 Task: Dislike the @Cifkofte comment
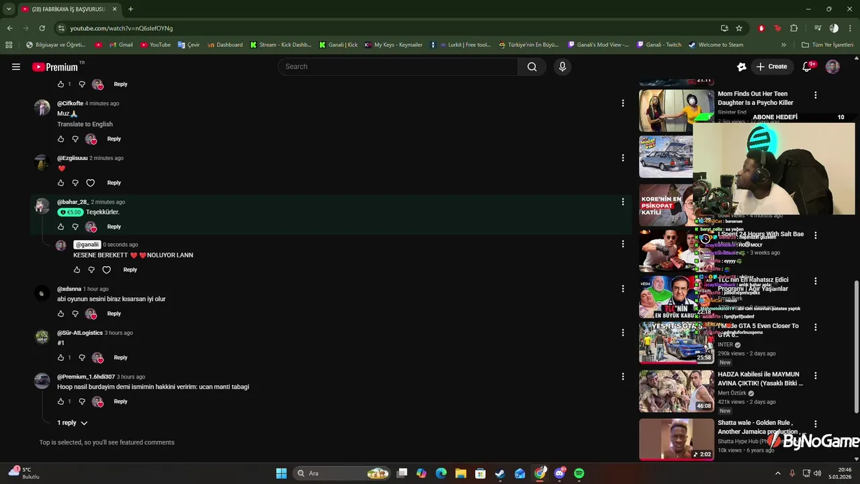click(75, 139)
